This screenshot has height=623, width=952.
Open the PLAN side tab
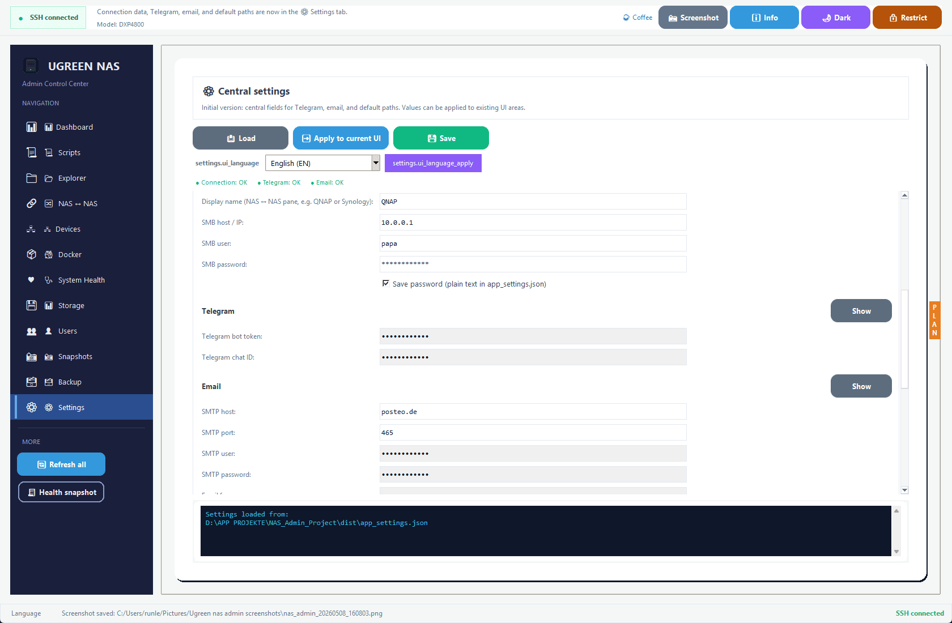tap(934, 321)
